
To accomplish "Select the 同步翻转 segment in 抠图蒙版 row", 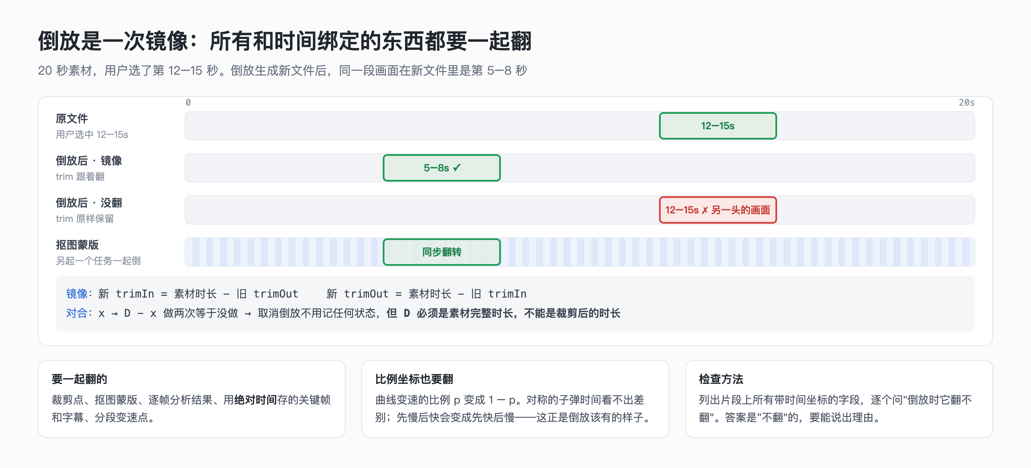I will 442,252.
